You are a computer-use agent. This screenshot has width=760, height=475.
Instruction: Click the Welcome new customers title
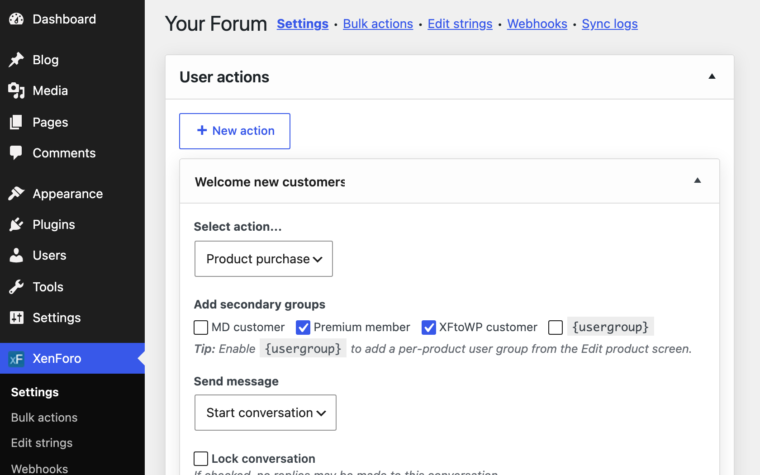pos(270,182)
